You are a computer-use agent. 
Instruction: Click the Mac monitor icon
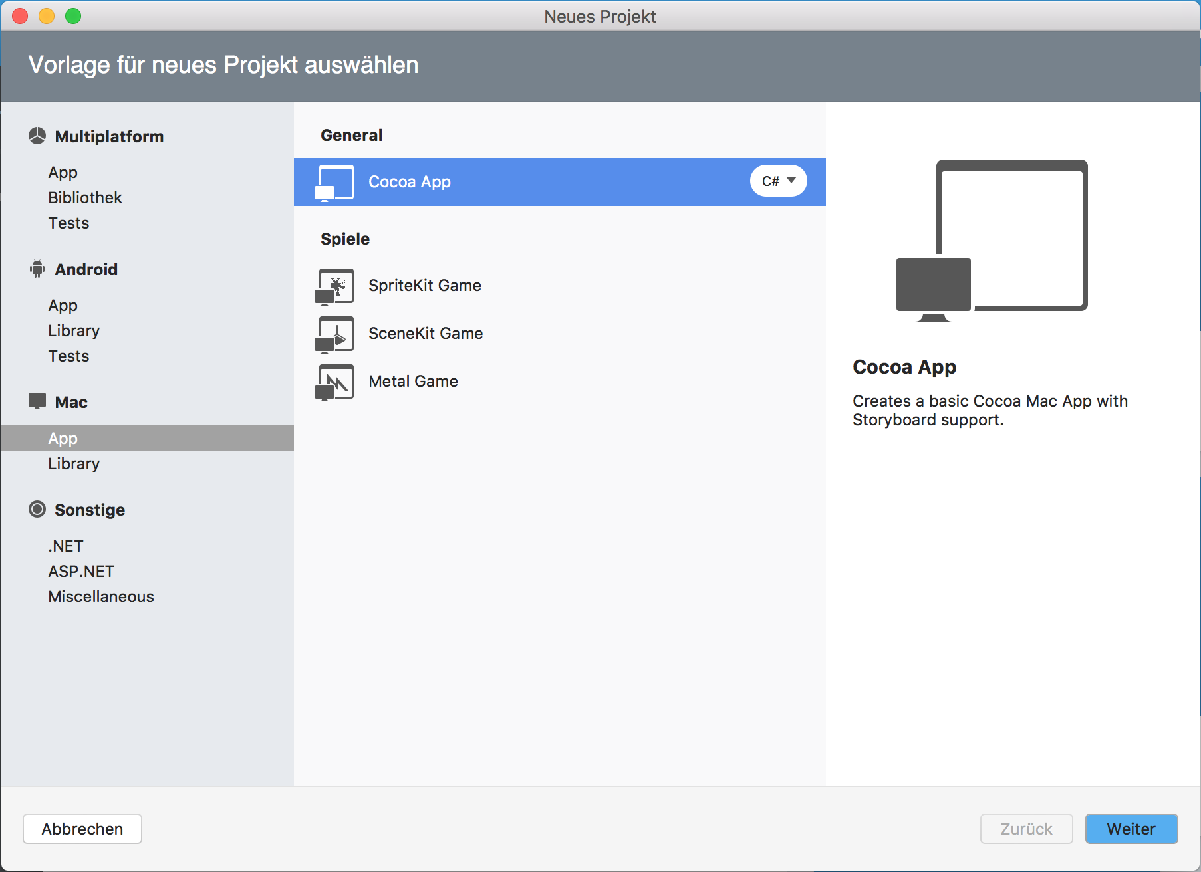[37, 401]
